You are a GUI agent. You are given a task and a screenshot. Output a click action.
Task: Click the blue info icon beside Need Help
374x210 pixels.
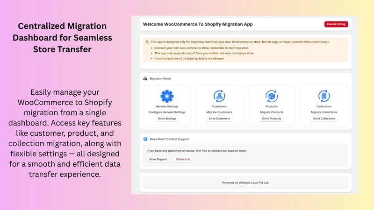pos(145,139)
